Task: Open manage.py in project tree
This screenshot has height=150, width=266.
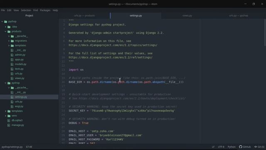Action: coord(17,125)
